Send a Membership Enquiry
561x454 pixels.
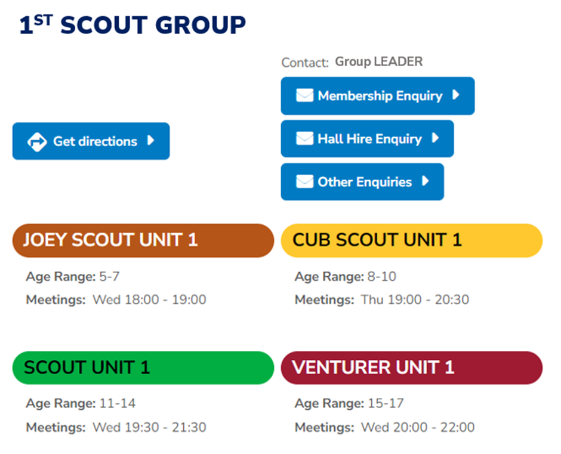[x=377, y=96]
